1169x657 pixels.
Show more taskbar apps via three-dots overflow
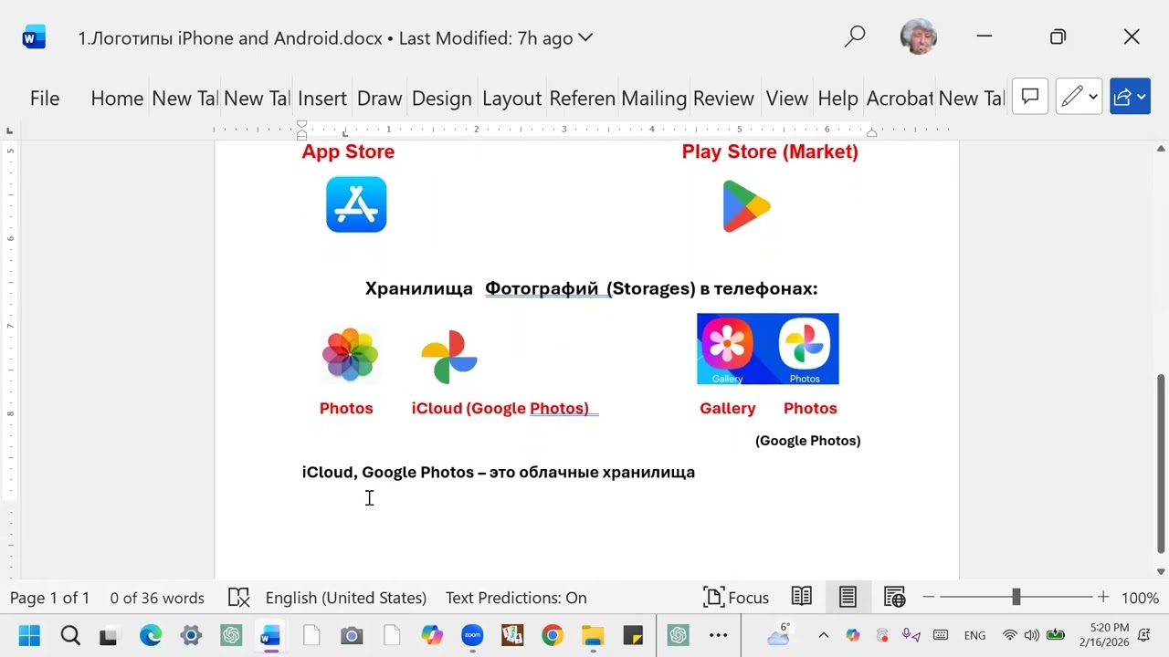(x=718, y=635)
